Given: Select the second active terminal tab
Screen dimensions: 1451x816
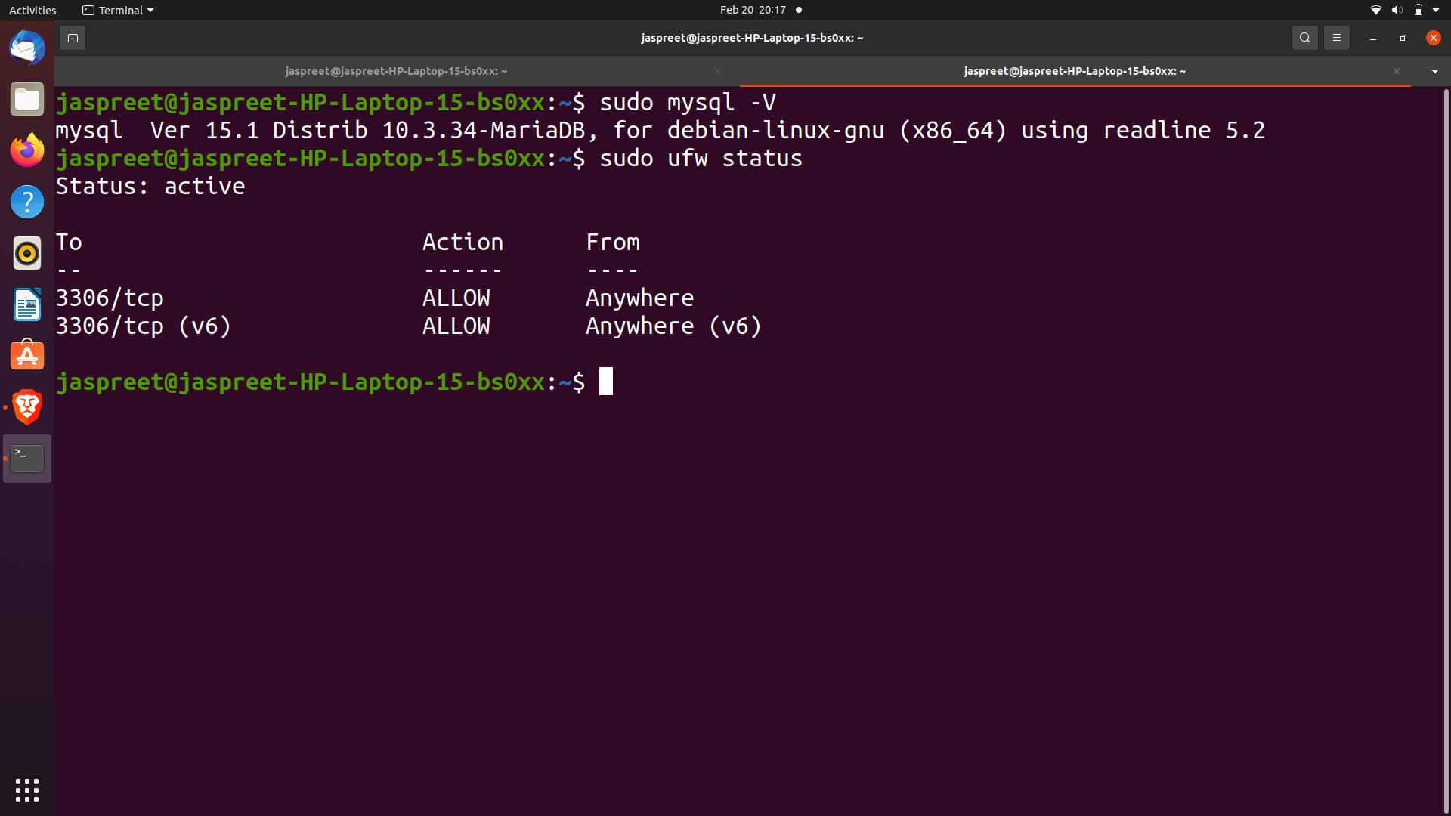Looking at the screenshot, I should coord(1075,71).
